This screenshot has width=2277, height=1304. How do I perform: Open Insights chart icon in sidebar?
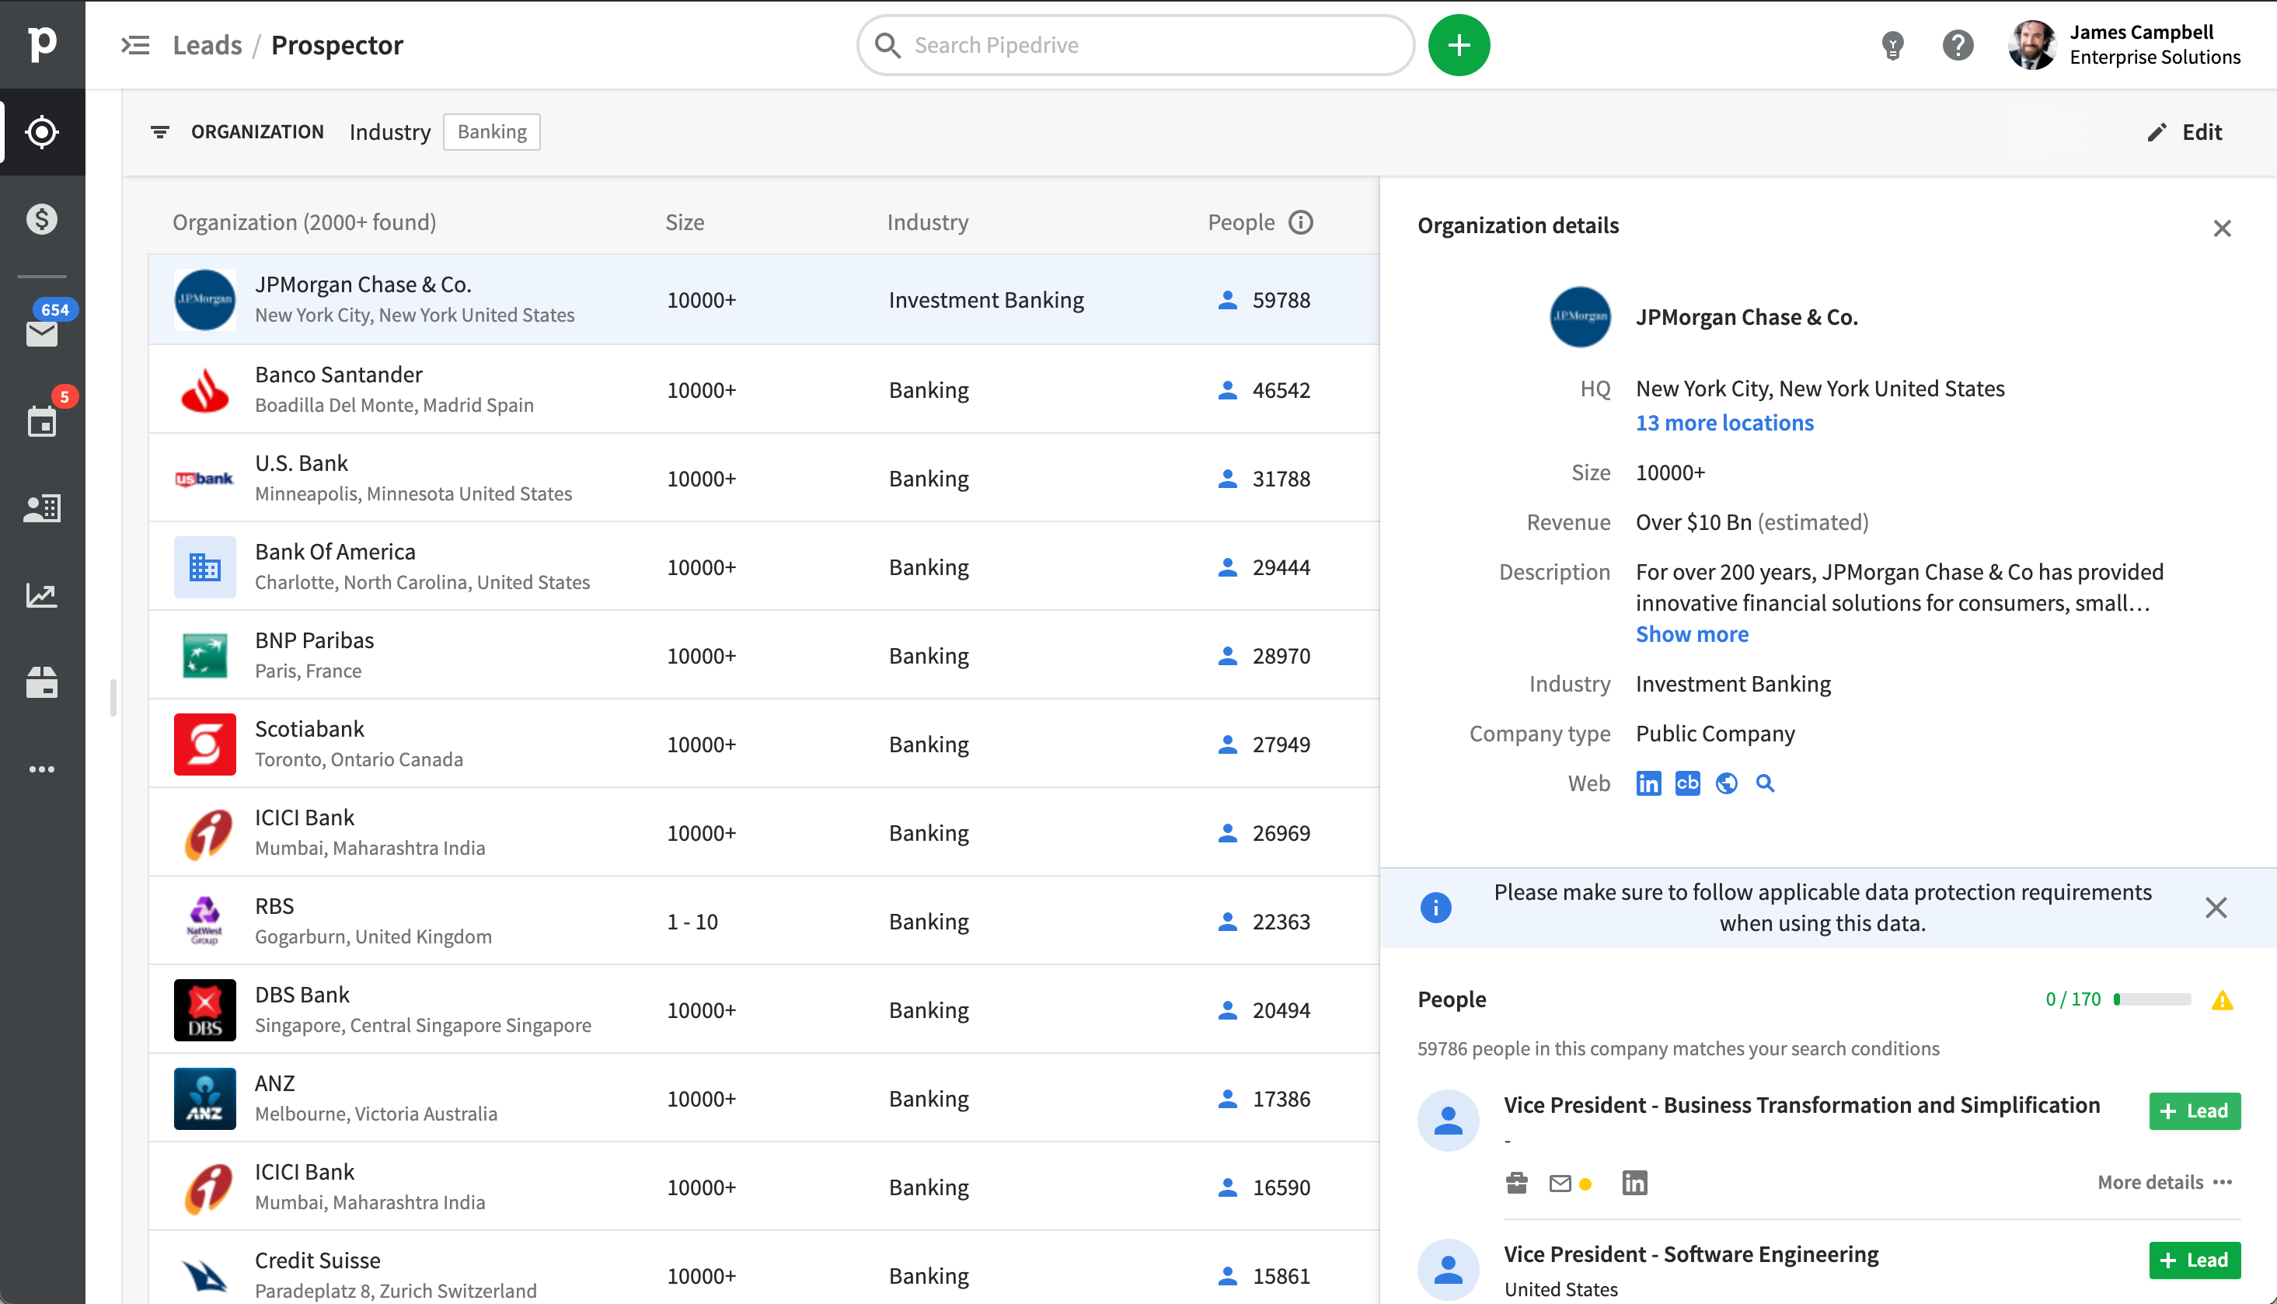(x=42, y=595)
